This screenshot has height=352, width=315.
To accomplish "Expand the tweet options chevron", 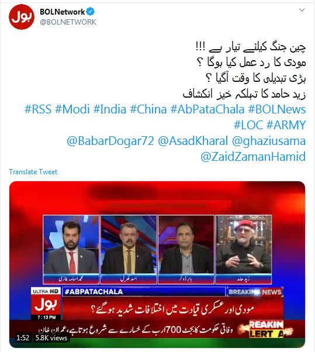I will [x=302, y=10].
